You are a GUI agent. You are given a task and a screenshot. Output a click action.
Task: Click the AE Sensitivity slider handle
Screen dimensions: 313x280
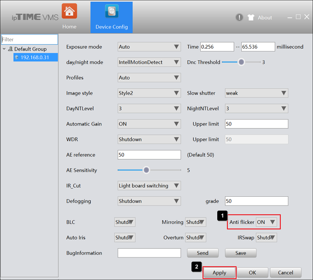[146, 170]
